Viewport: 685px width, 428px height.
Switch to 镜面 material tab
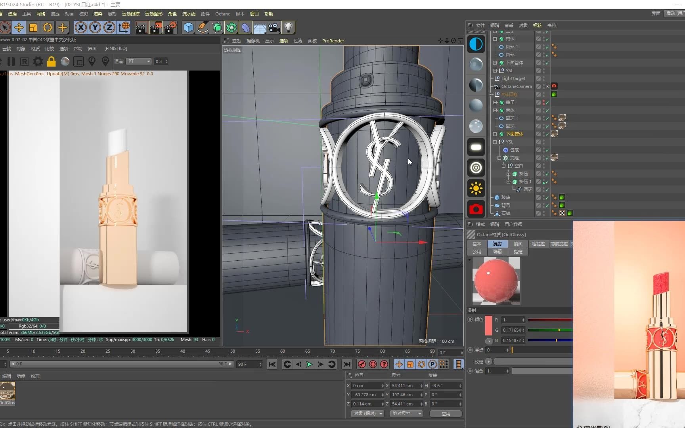point(518,244)
